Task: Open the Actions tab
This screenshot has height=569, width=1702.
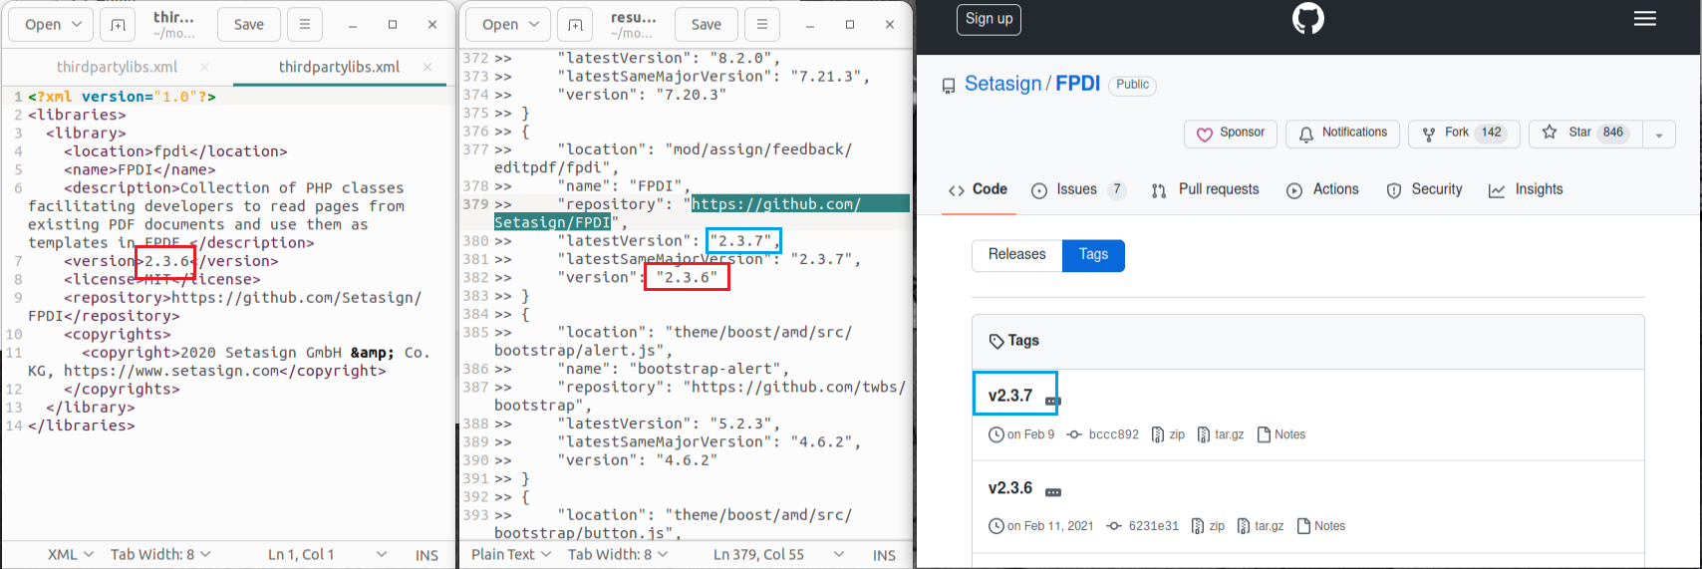Action: point(1322,189)
